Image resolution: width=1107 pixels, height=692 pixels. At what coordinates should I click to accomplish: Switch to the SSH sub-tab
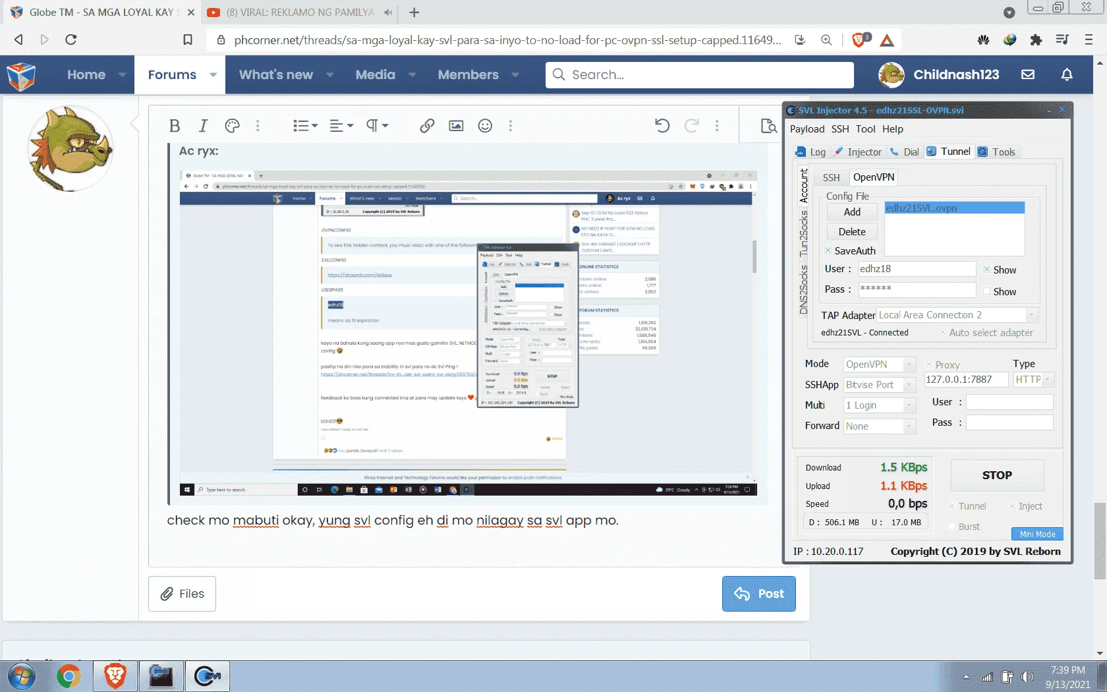831,178
